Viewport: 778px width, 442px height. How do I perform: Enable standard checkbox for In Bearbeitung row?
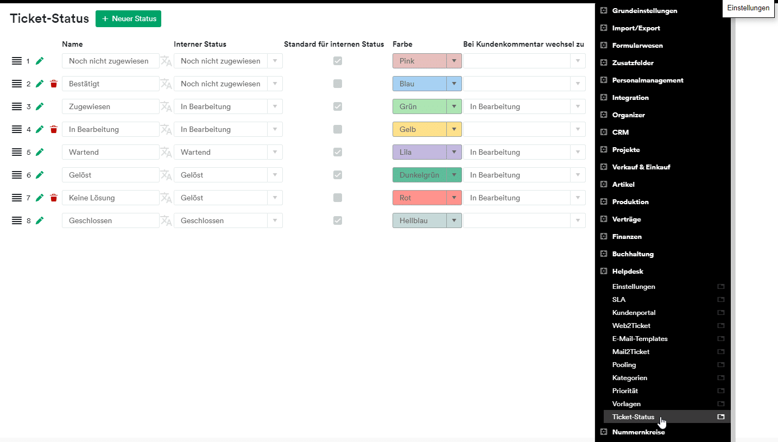(338, 129)
